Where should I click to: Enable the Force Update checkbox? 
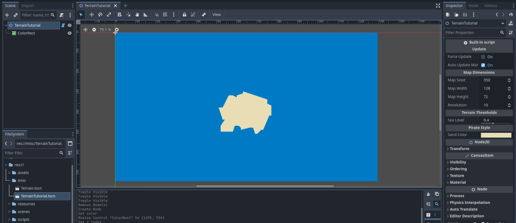(x=483, y=57)
